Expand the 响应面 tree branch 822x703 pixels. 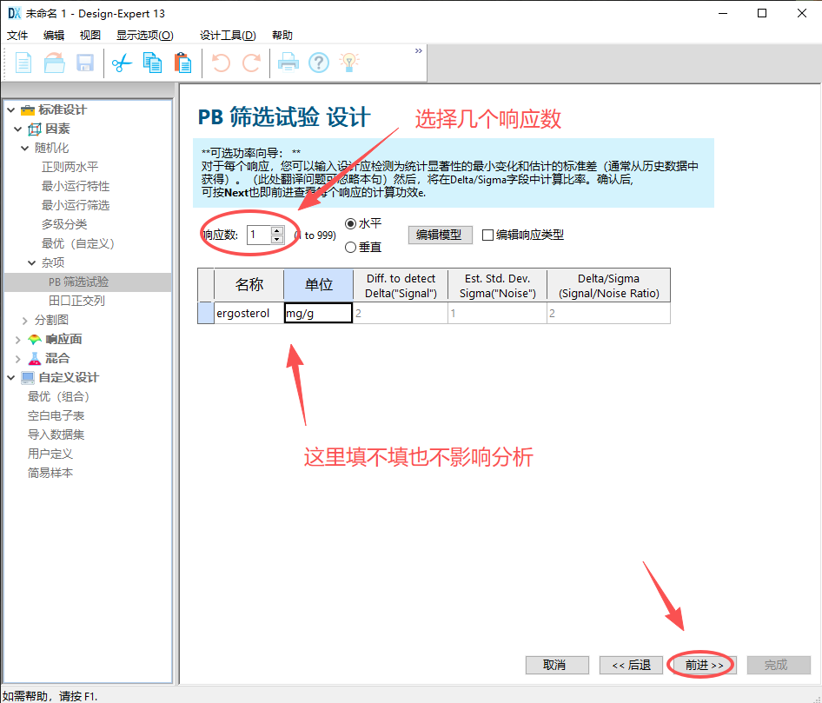click(17, 339)
